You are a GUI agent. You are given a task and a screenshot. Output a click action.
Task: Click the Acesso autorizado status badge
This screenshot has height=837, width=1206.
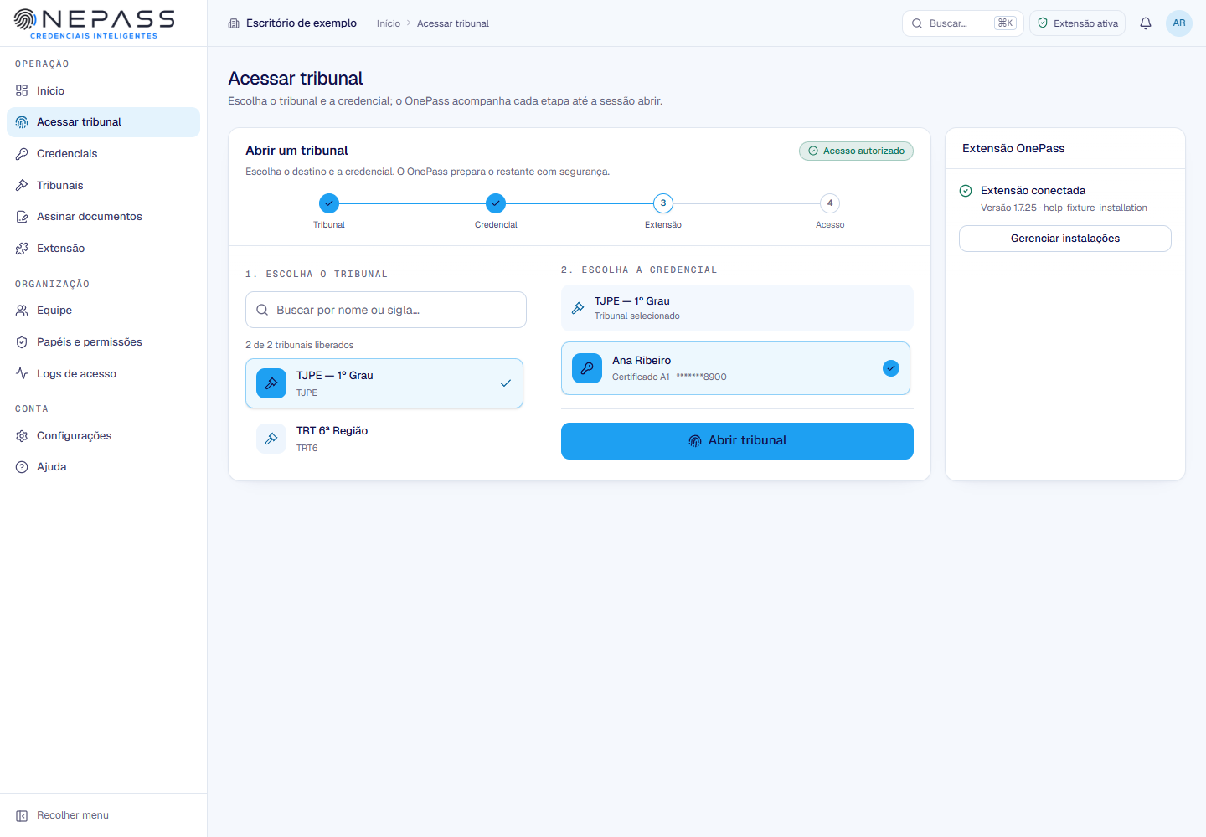click(856, 151)
